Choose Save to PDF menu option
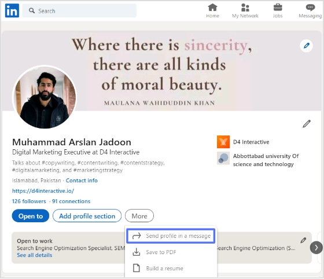Image resolution: width=324 pixels, height=279 pixels. coord(171,252)
